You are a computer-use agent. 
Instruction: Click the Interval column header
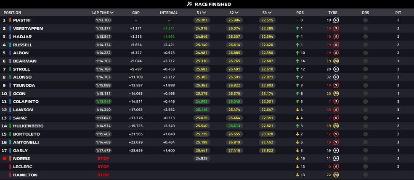point(169,13)
